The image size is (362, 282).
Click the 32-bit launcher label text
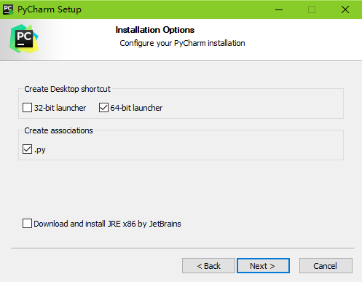click(x=60, y=108)
